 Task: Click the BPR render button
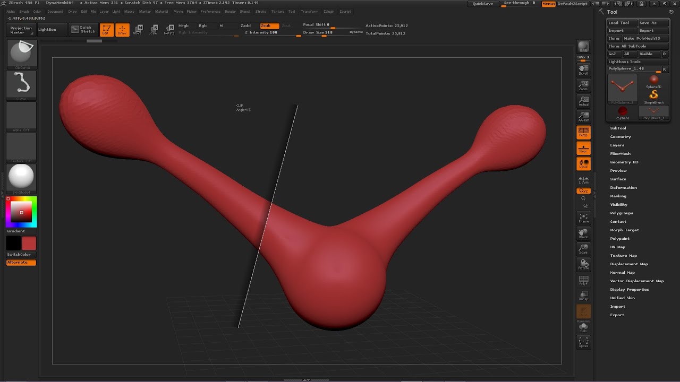click(x=583, y=47)
